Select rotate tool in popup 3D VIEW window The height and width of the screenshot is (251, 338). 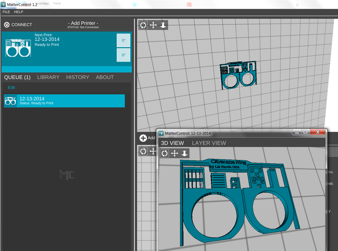pyautogui.click(x=165, y=153)
